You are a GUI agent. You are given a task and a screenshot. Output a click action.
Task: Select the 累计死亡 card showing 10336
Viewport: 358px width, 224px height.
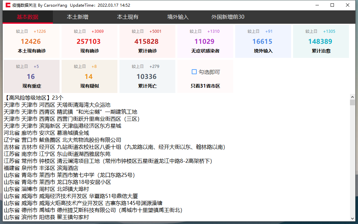pyautogui.click(x=147, y=77)
